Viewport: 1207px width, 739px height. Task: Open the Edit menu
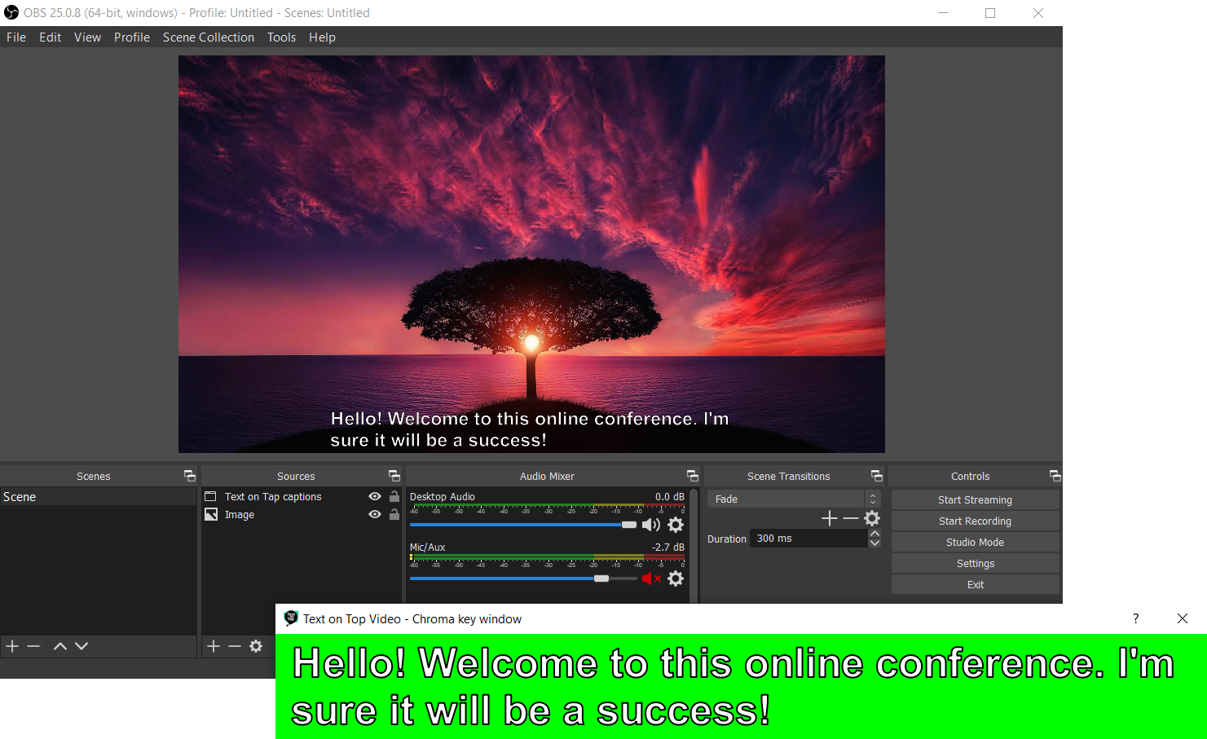click(x=50, y=37)
